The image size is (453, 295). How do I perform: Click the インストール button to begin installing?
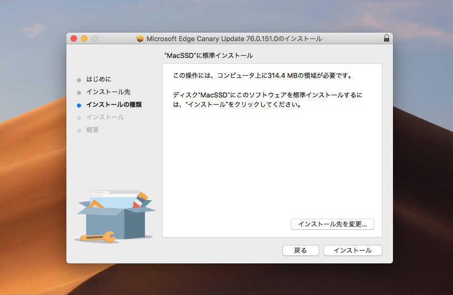point(353,251)
